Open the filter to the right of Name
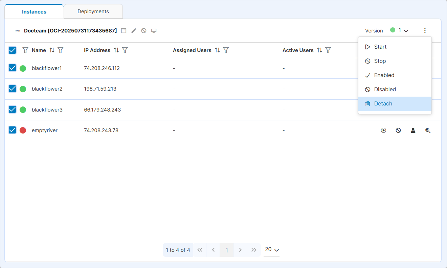 pyautogui.click(x=61, y=50)
